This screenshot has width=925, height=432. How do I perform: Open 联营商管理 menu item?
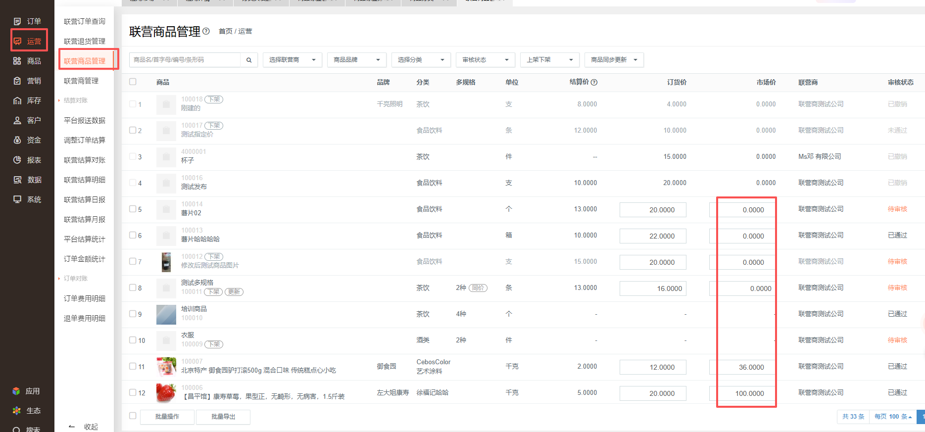point(81,81)
